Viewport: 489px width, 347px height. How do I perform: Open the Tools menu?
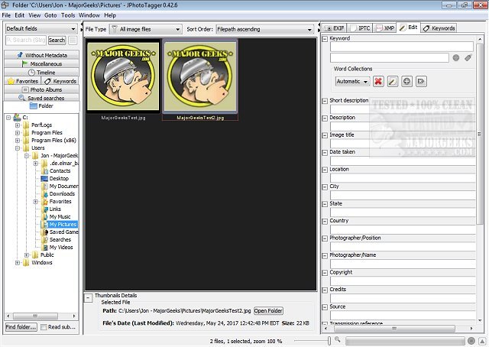point(68,15)
